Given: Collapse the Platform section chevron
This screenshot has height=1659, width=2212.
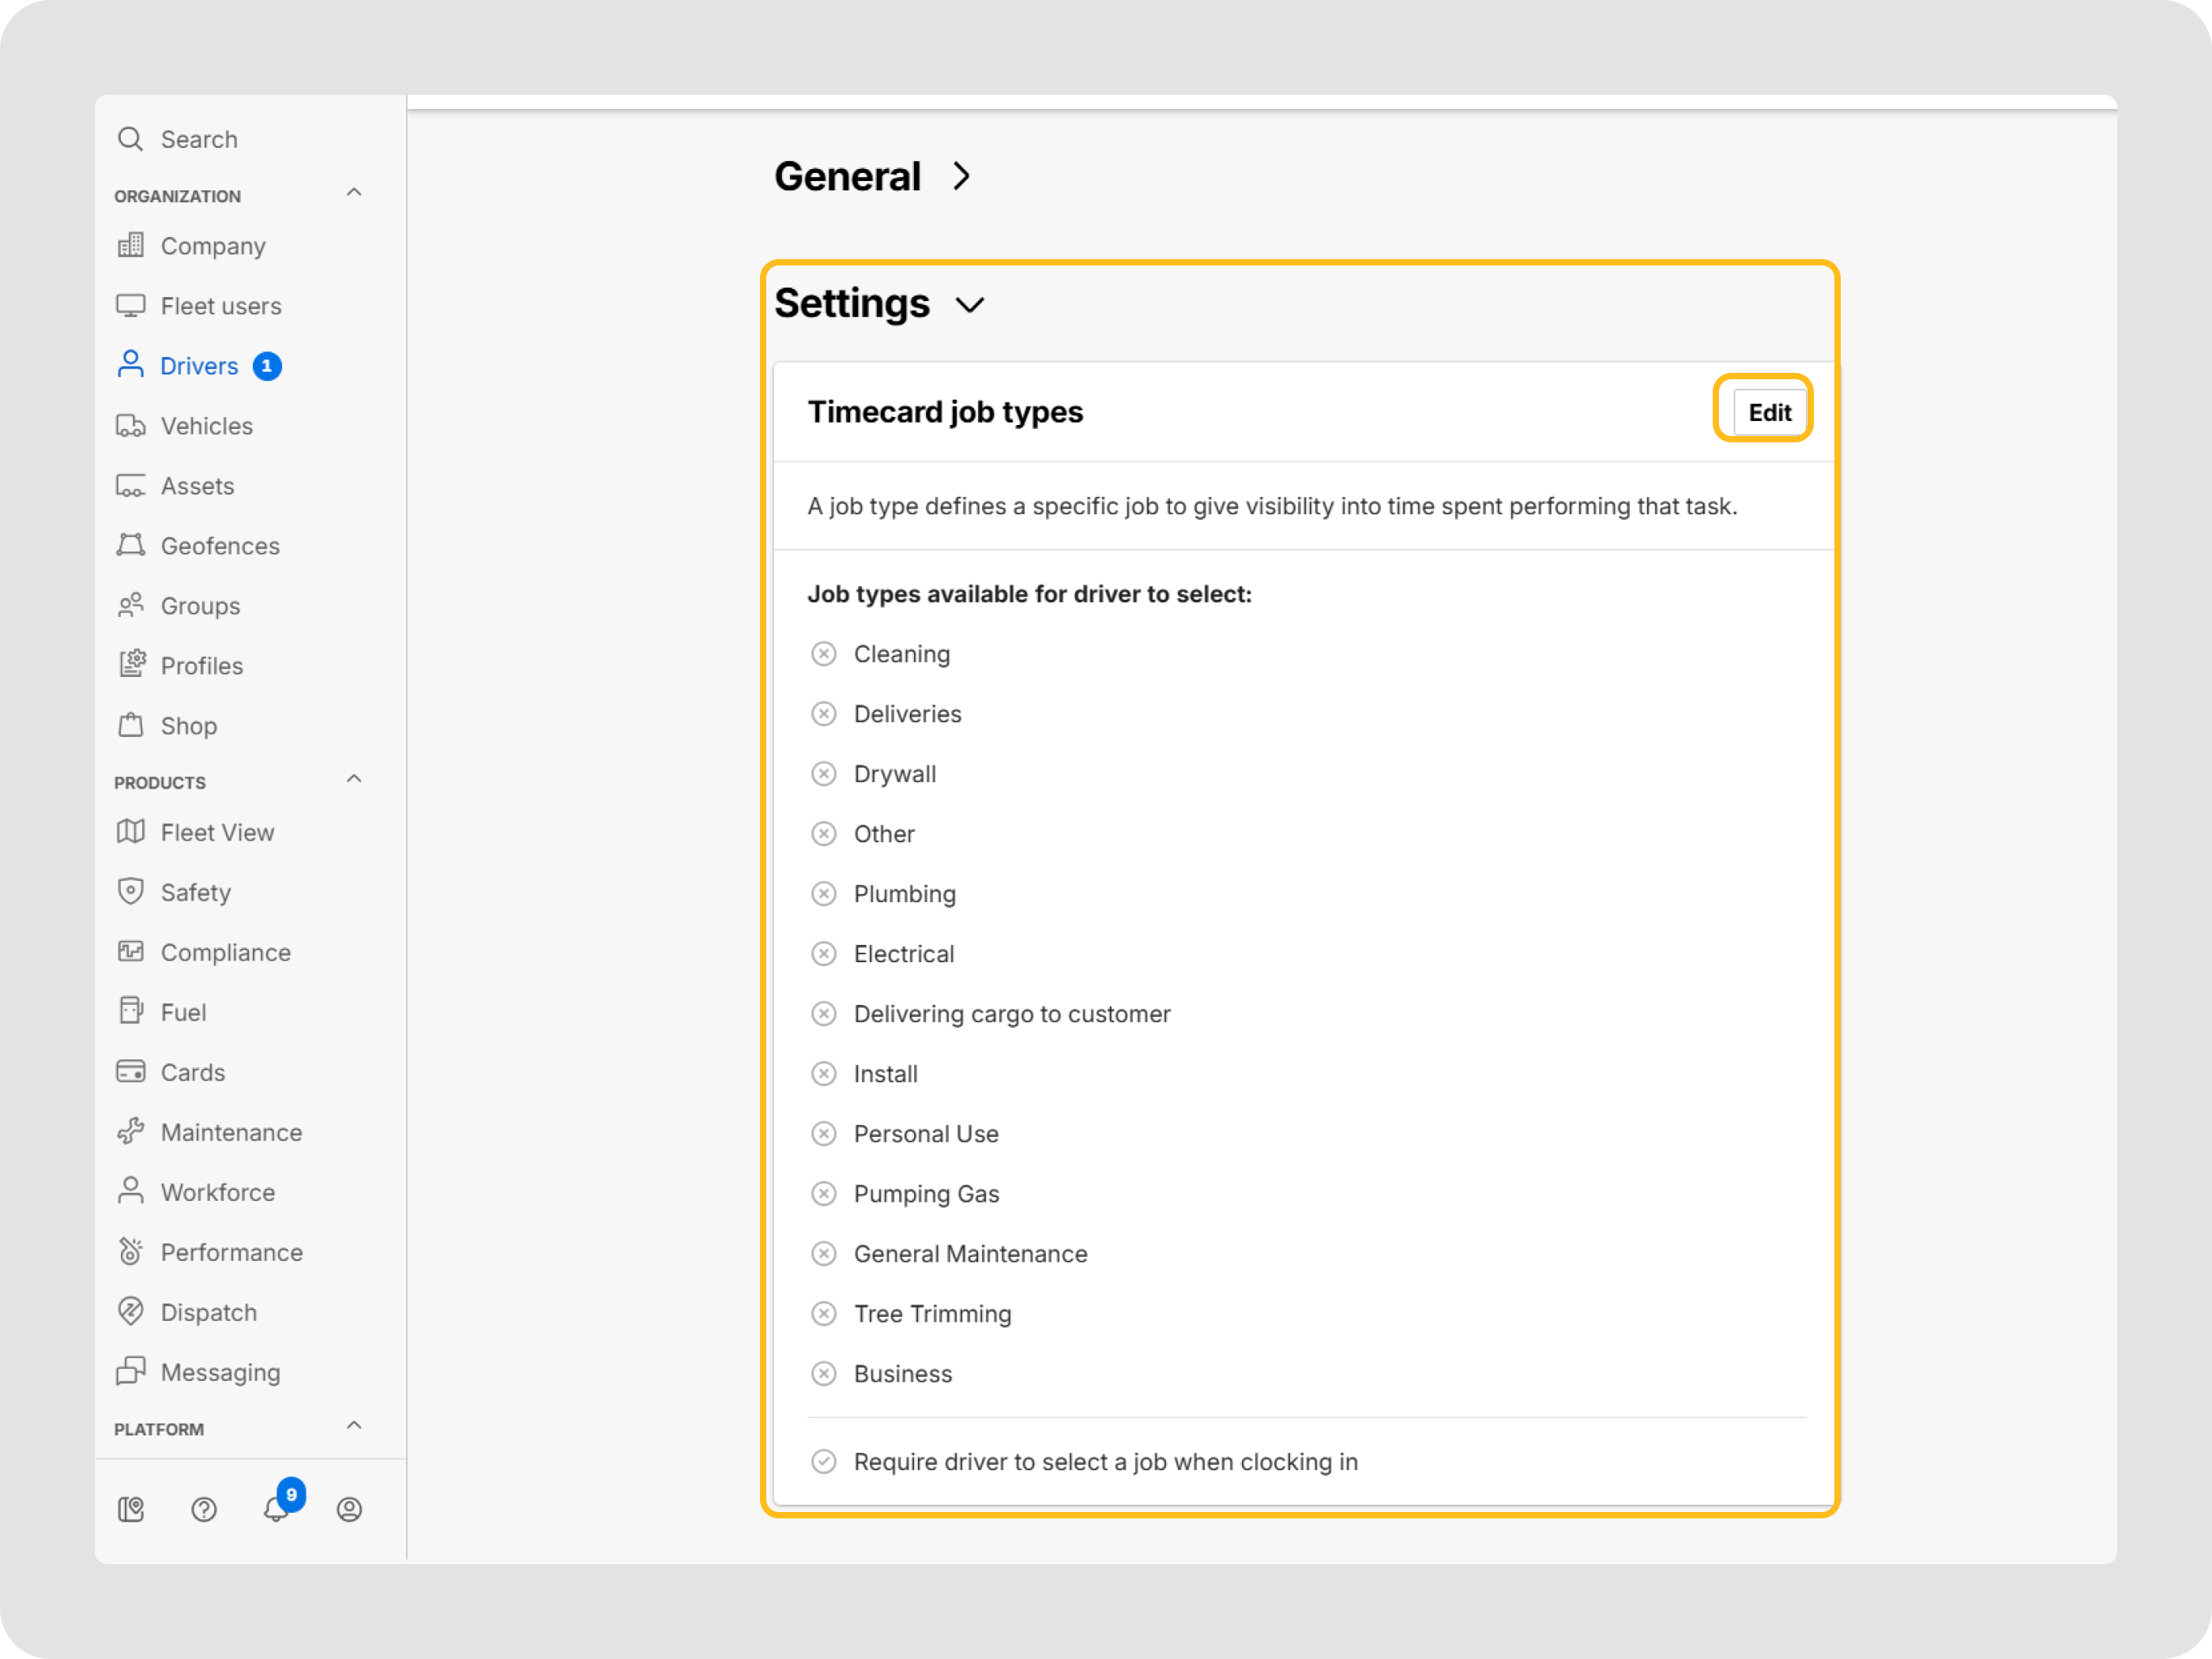Looking at the screenshot, I should tap(354, 1425).
